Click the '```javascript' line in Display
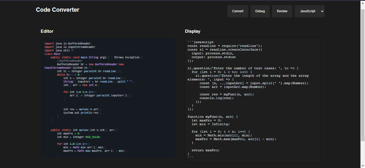This screenshot has width=365, height=168. click(201, 42)
